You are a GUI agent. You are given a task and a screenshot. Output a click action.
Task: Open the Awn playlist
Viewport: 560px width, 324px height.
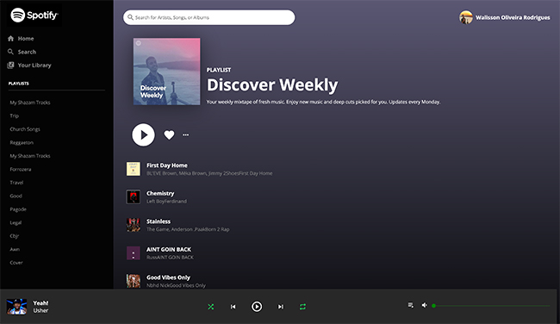point(15,249)
